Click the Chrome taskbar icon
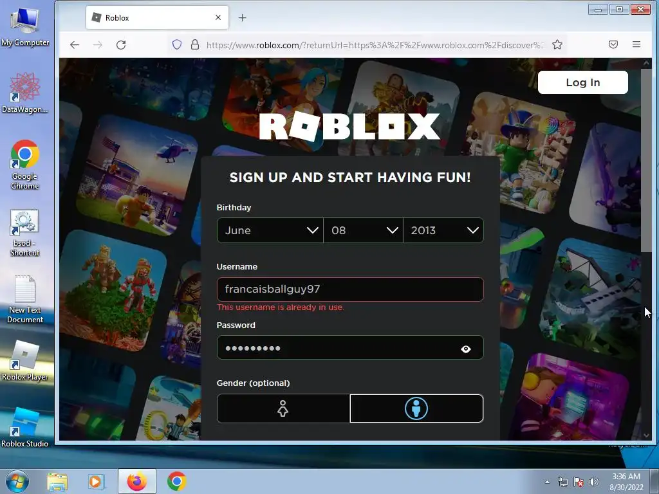The image size is (659, 494). (177, 481)
